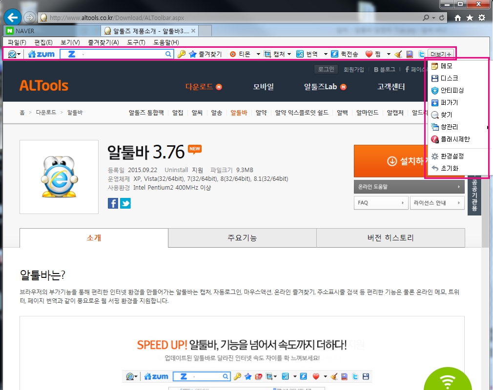The image size is (493, 390).
Task: Select 찾기 from the more menu
Action: [459, 115]
